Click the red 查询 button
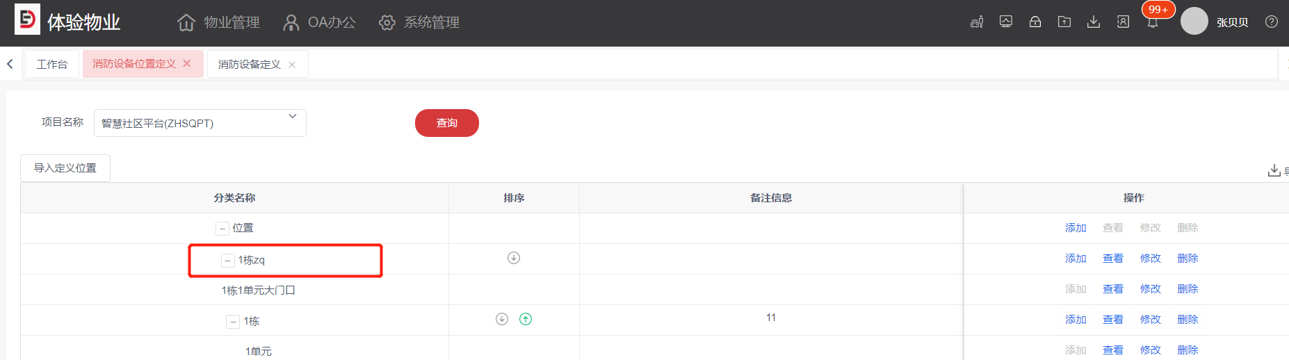Viewport: 1289px width, 360px height. coord(446,123)
